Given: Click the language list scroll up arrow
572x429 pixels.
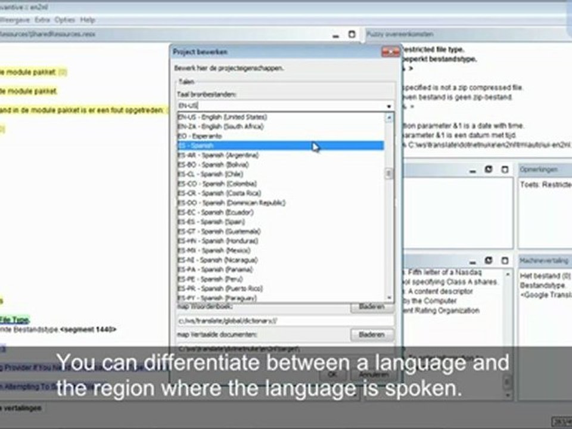Looking at the screenshot, I should point(389,117).
